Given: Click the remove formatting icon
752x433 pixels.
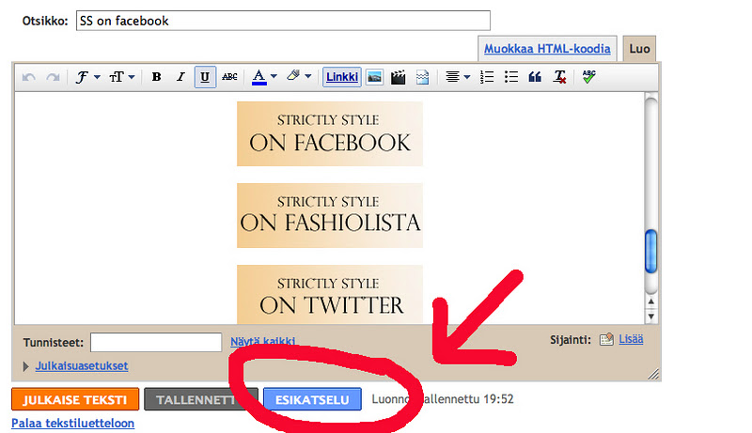Looking at the screenshot, I should coord(559,77).
